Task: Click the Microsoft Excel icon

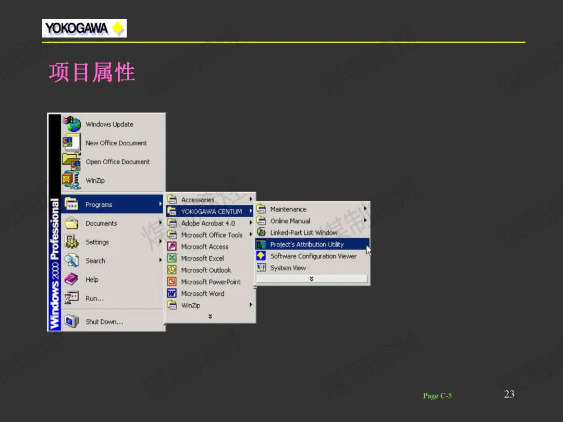Action: point(172,258)
